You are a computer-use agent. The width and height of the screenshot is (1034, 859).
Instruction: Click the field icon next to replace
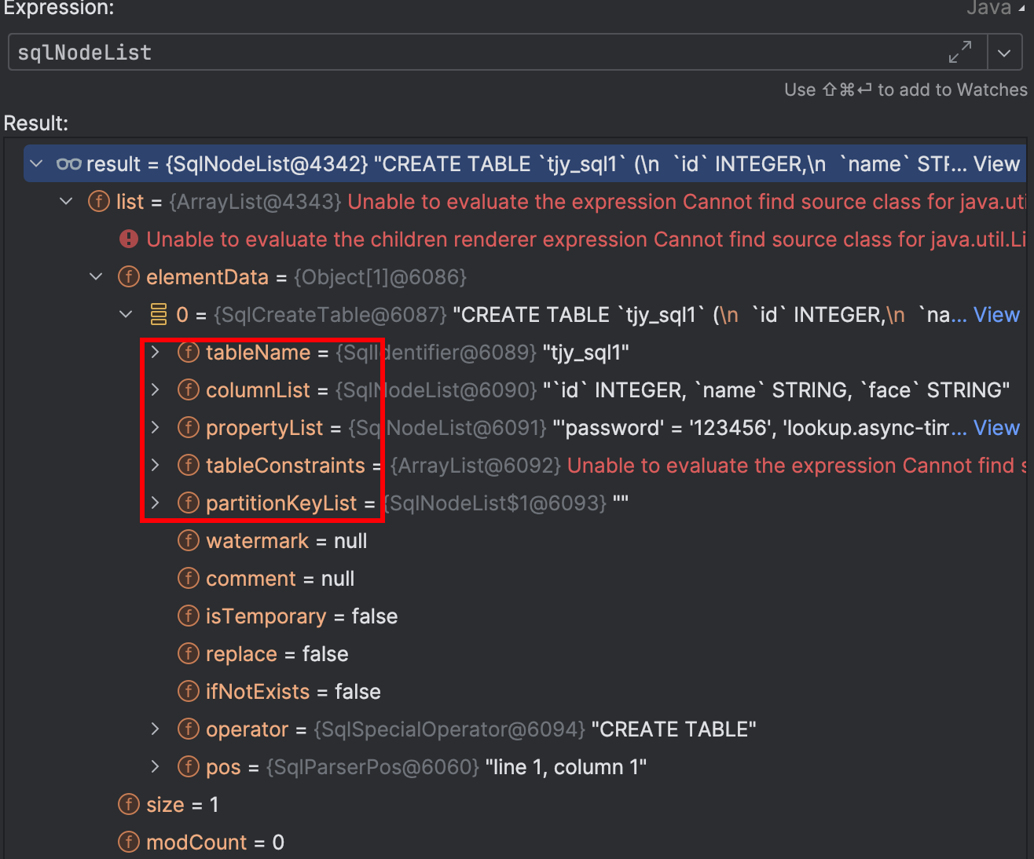189,654
